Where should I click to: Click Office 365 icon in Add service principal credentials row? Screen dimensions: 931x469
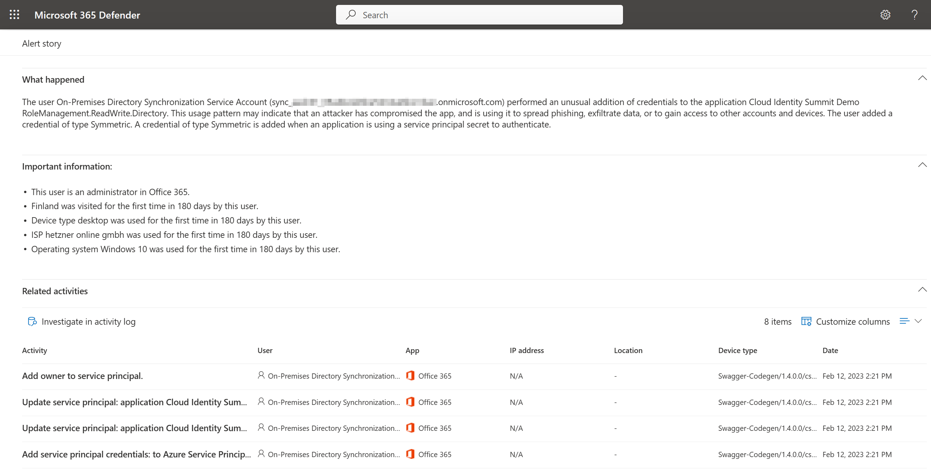point(410,454)
